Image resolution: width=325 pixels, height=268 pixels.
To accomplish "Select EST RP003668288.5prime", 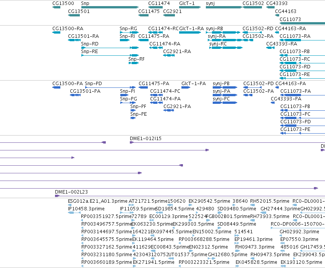I will click(180, 243).
